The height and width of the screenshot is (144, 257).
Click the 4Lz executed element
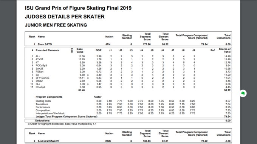point(38,57)
